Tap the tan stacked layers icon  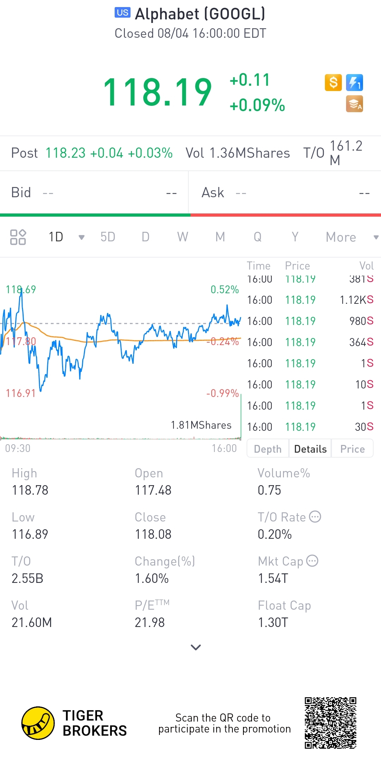(x=355, y=104)
